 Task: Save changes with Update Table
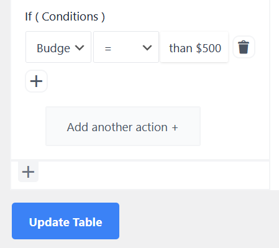click(65, 221)
